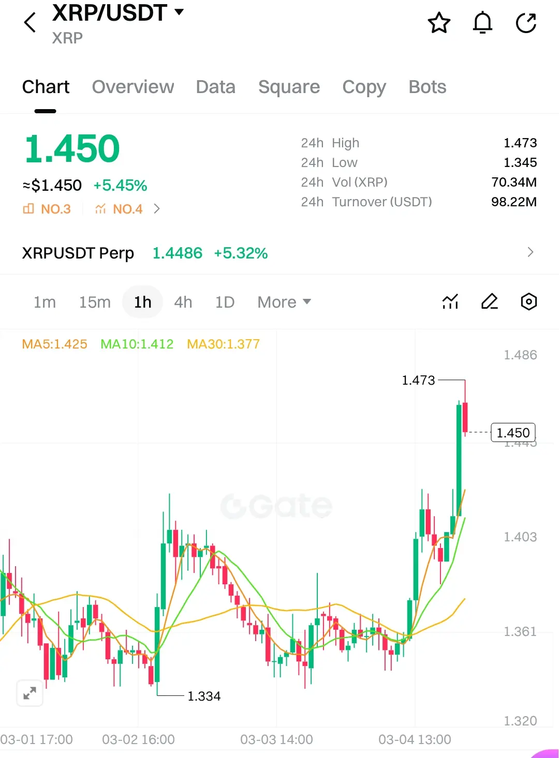Open the More timeframes dropdown
This screenshot has width=559, height=758.
tap(284, 302)
